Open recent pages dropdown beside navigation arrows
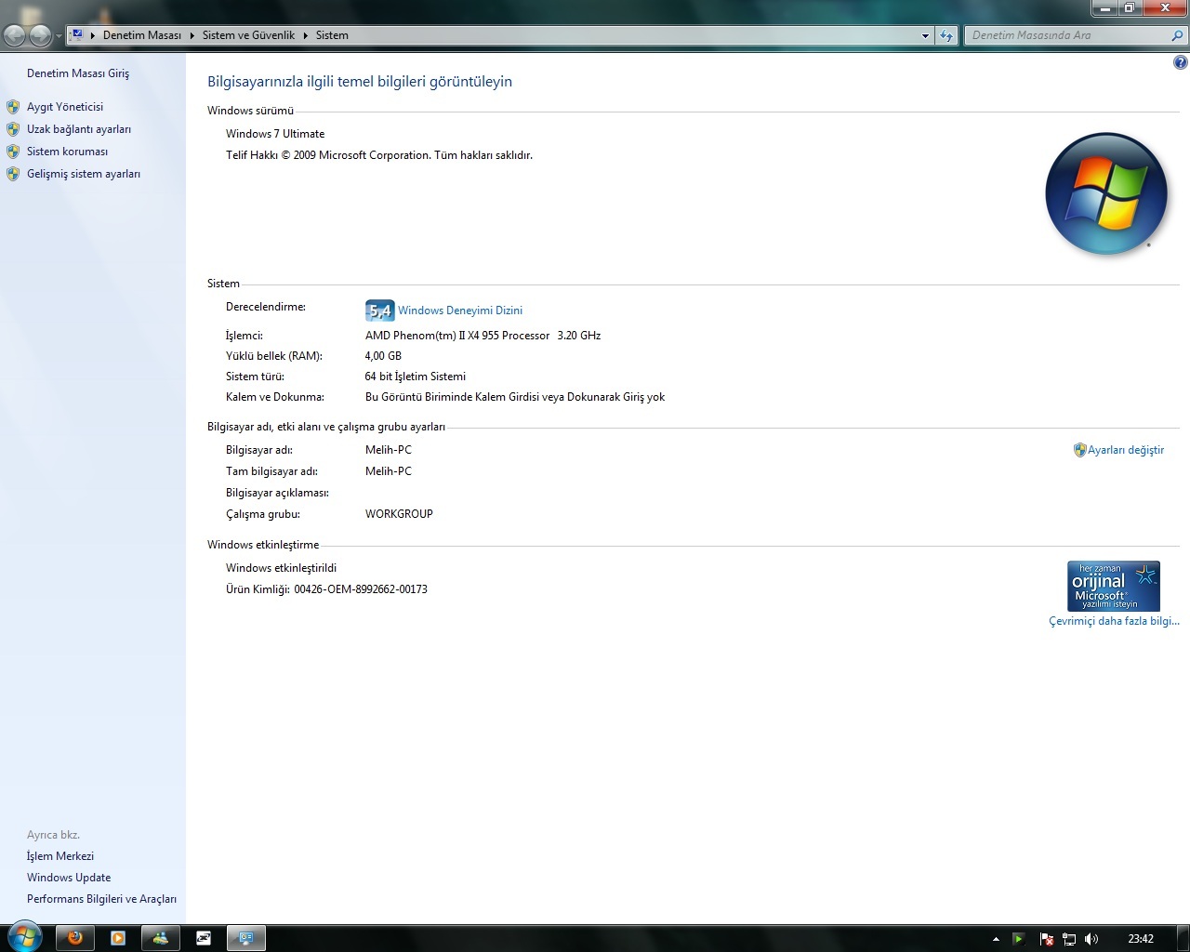Image resolution: width=1190 pixels, height=952 pixels. 59,36
